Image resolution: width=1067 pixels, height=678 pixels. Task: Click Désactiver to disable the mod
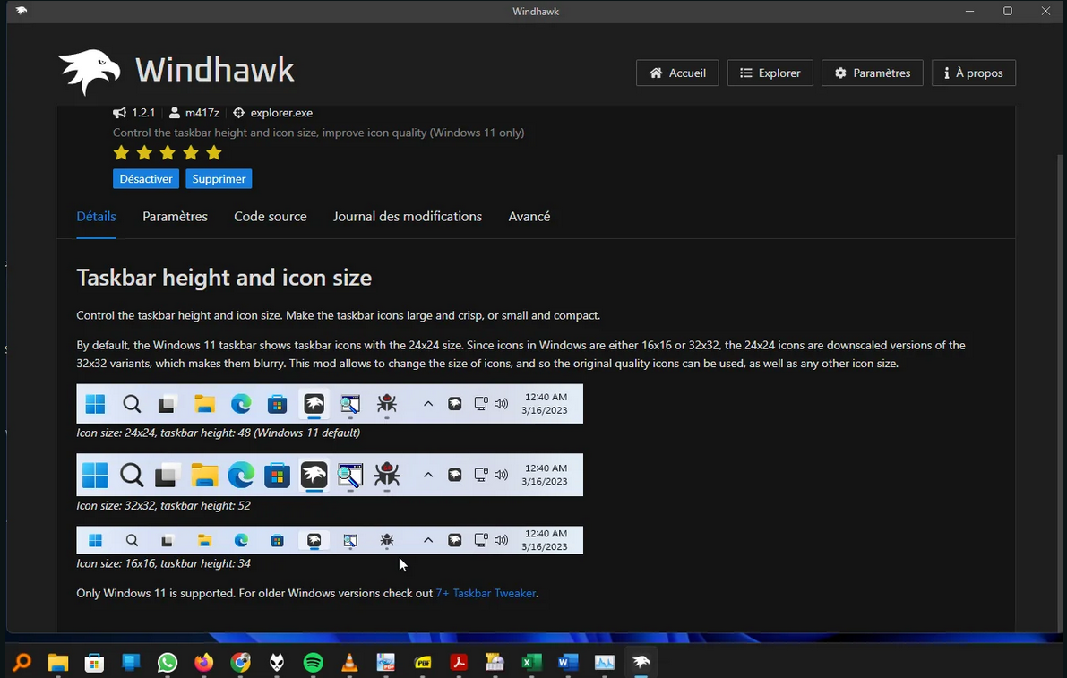pos(146,179)
